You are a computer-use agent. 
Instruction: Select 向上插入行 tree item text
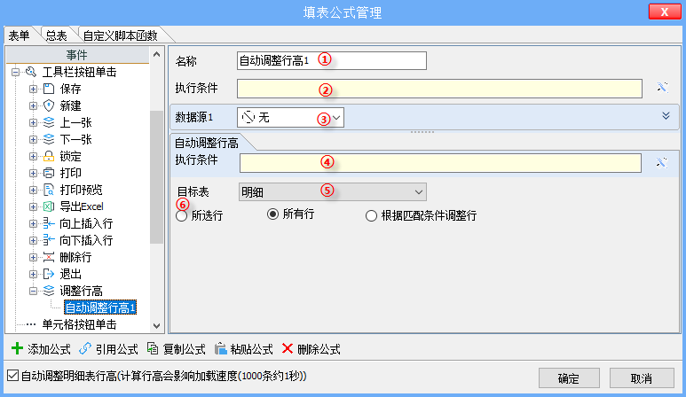(86, 223)
